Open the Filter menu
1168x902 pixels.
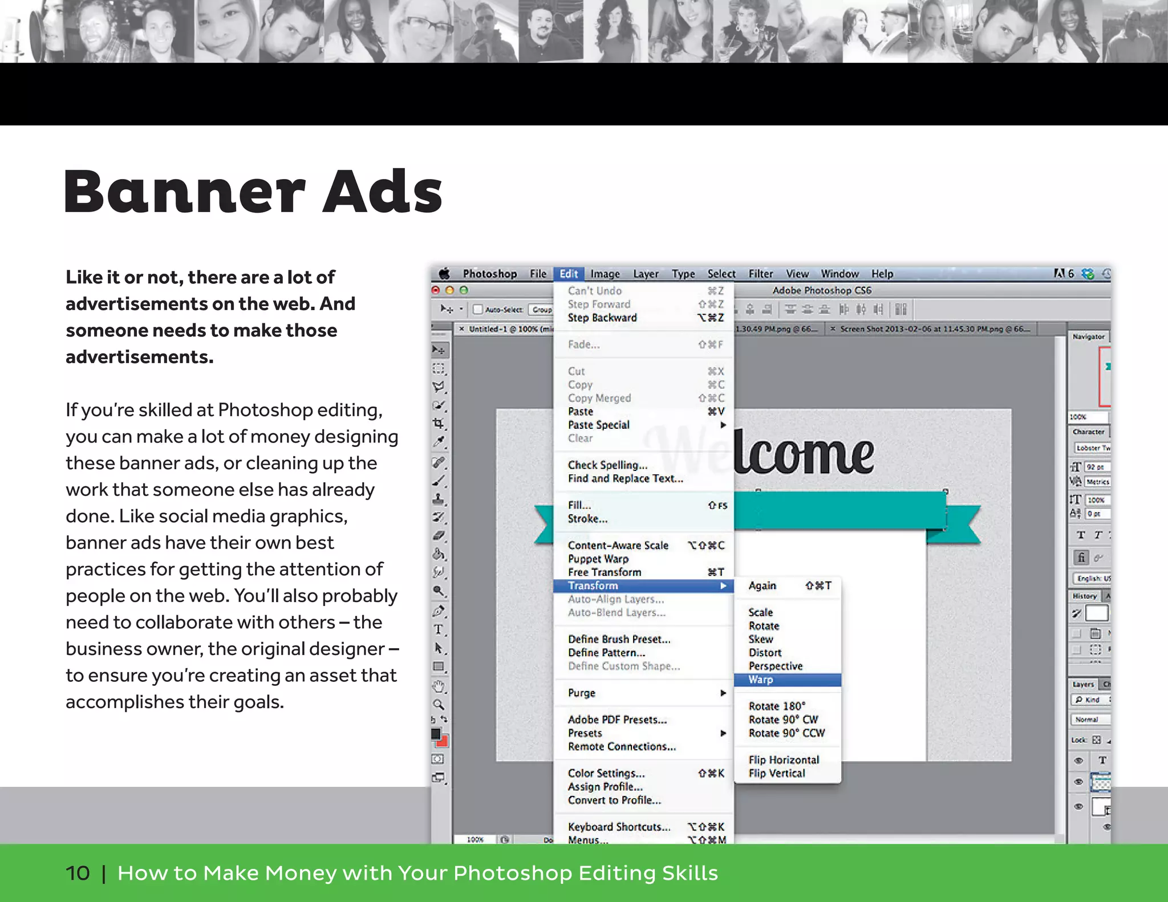[761, 274]
